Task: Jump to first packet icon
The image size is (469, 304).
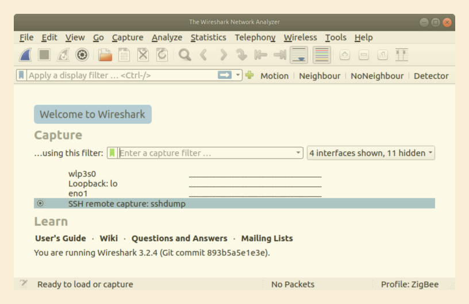Action: coord(260,55)
